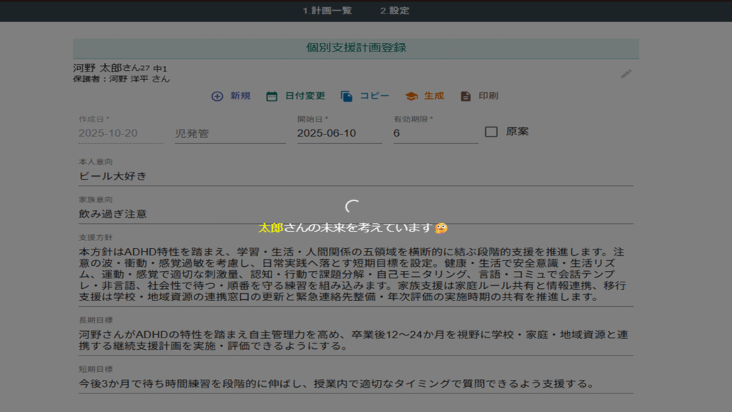This screenshot has width=732, height=412.
Task: Click the 有効期限 field showing 6
Action: [x=435, y=133]
